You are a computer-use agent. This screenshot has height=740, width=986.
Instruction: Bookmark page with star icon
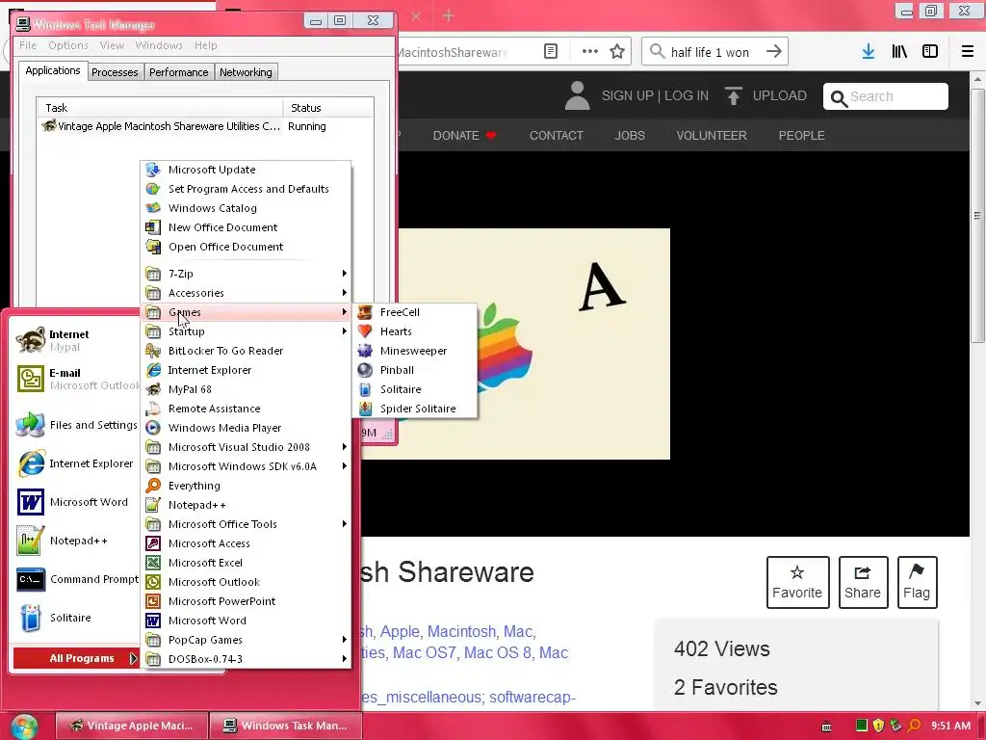[x=617, y=52]
